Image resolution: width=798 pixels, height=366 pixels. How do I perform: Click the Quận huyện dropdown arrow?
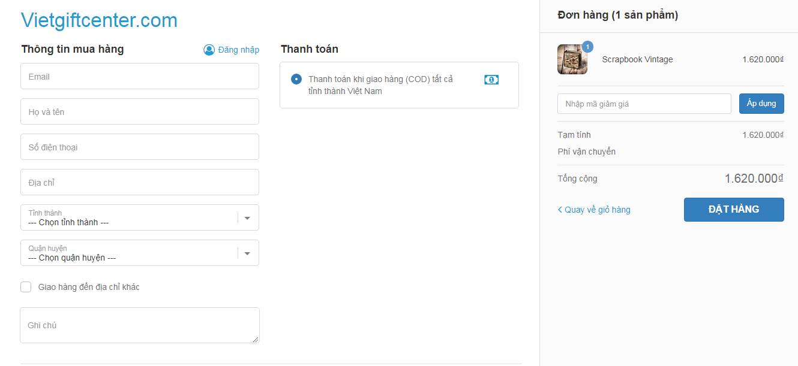247,253
